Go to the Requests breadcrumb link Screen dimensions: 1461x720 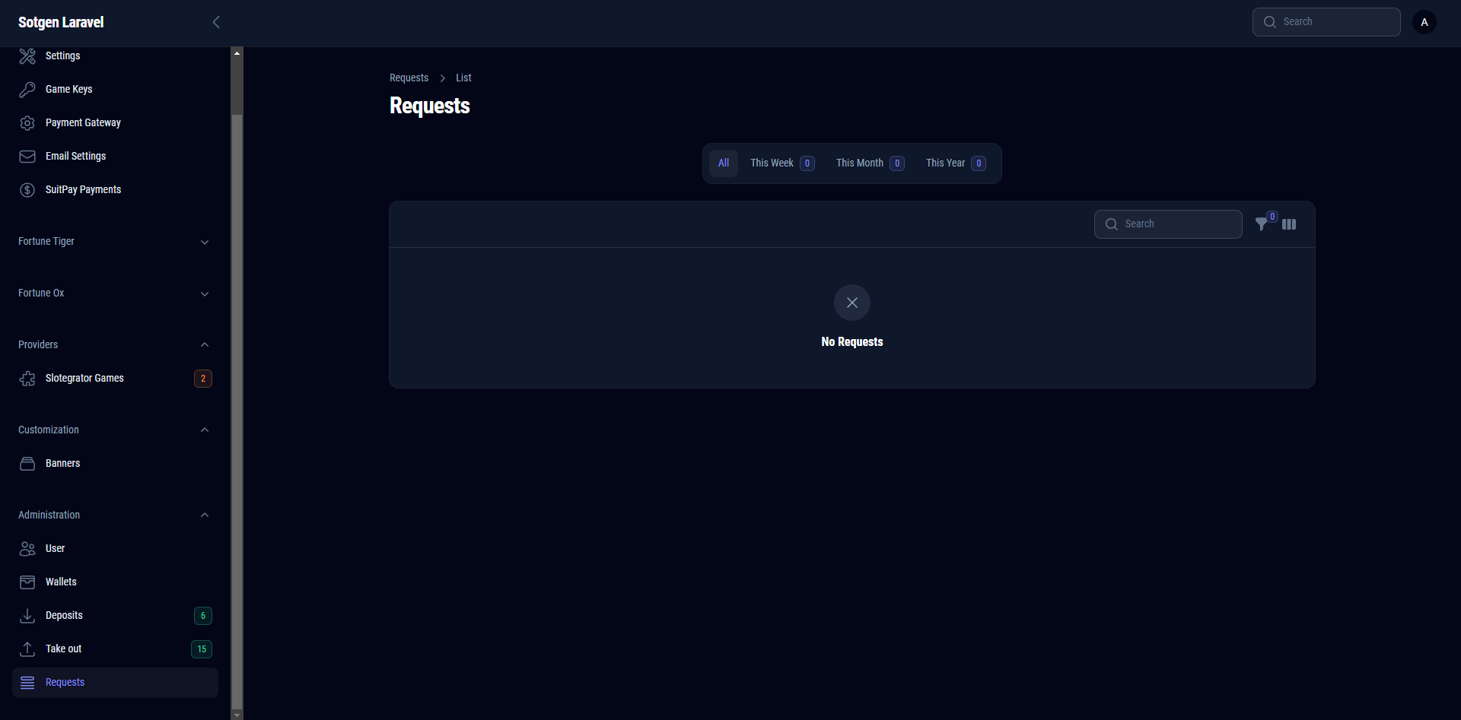409,78
